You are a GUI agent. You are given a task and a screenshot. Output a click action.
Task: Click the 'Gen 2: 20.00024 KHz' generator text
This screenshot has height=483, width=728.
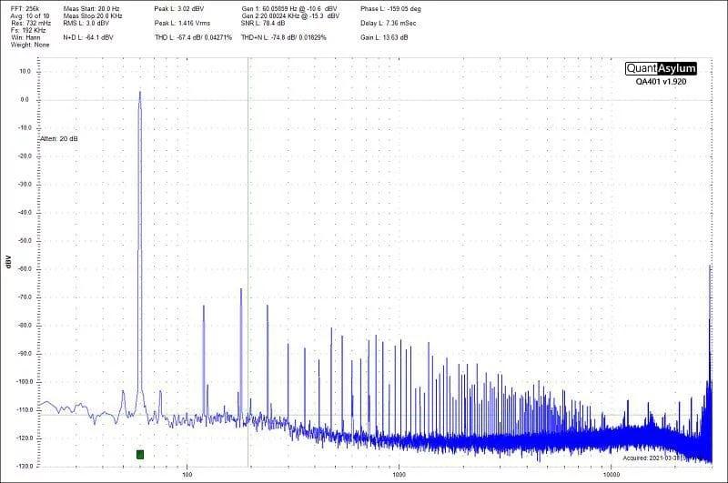(x=290, y=15)
